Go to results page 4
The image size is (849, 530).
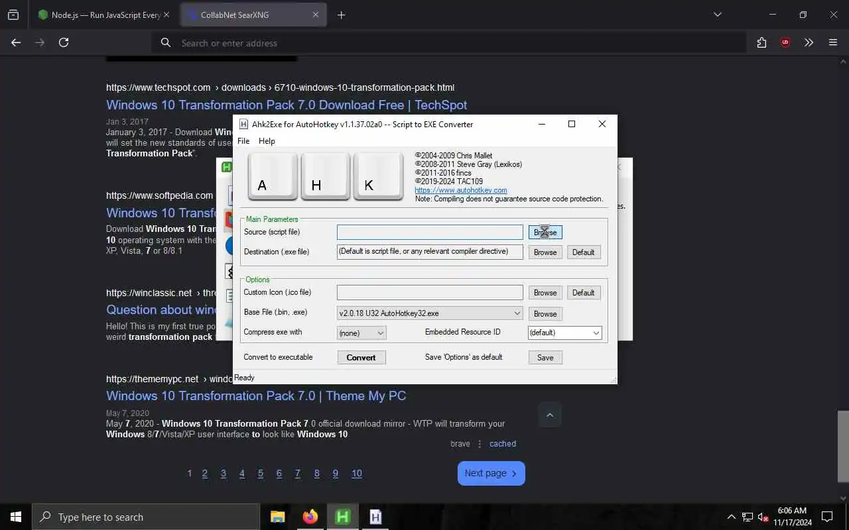[x=242, y=473]
